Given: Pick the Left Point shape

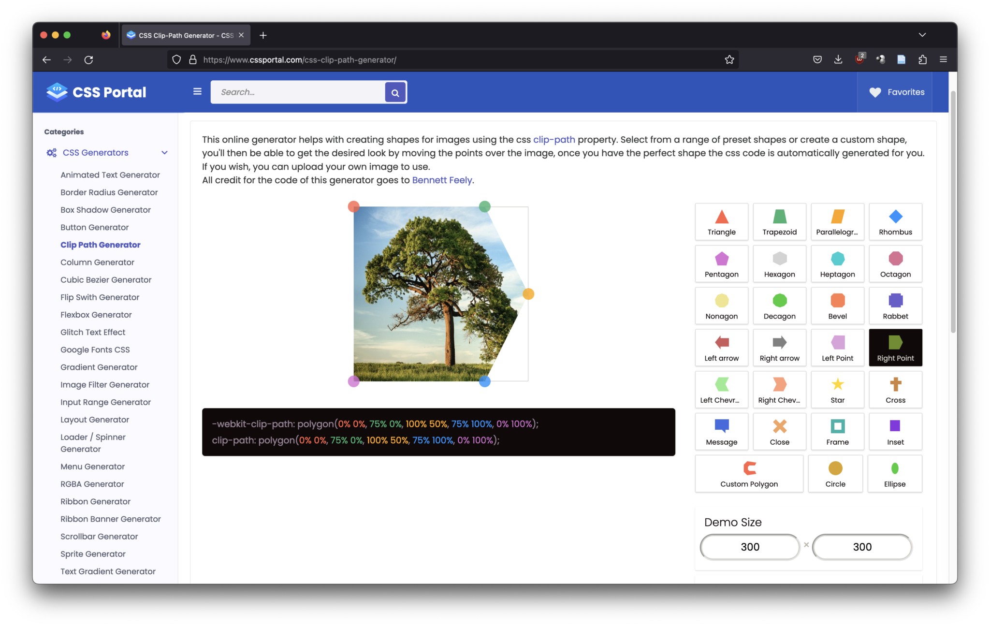Looking at the screenshot, I should 837,348.
